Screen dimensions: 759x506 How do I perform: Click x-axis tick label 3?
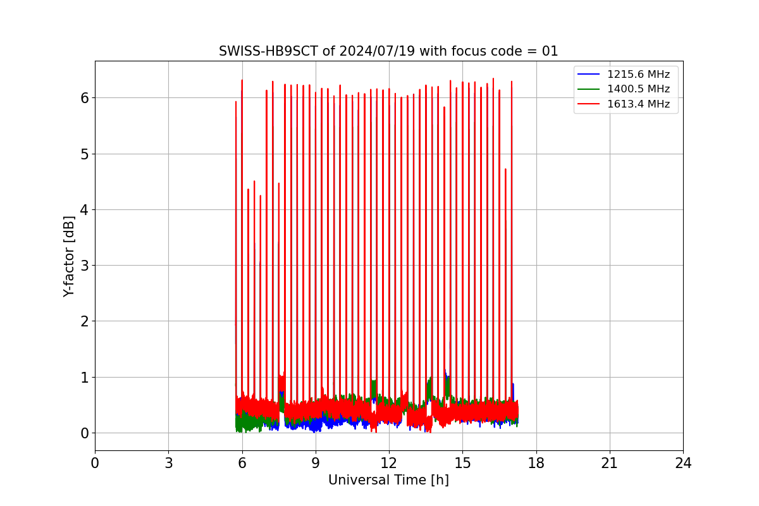(x=168, y=463)
